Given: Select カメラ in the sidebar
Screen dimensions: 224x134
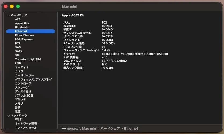Looking at the screenshot, I should click(19, 71).
